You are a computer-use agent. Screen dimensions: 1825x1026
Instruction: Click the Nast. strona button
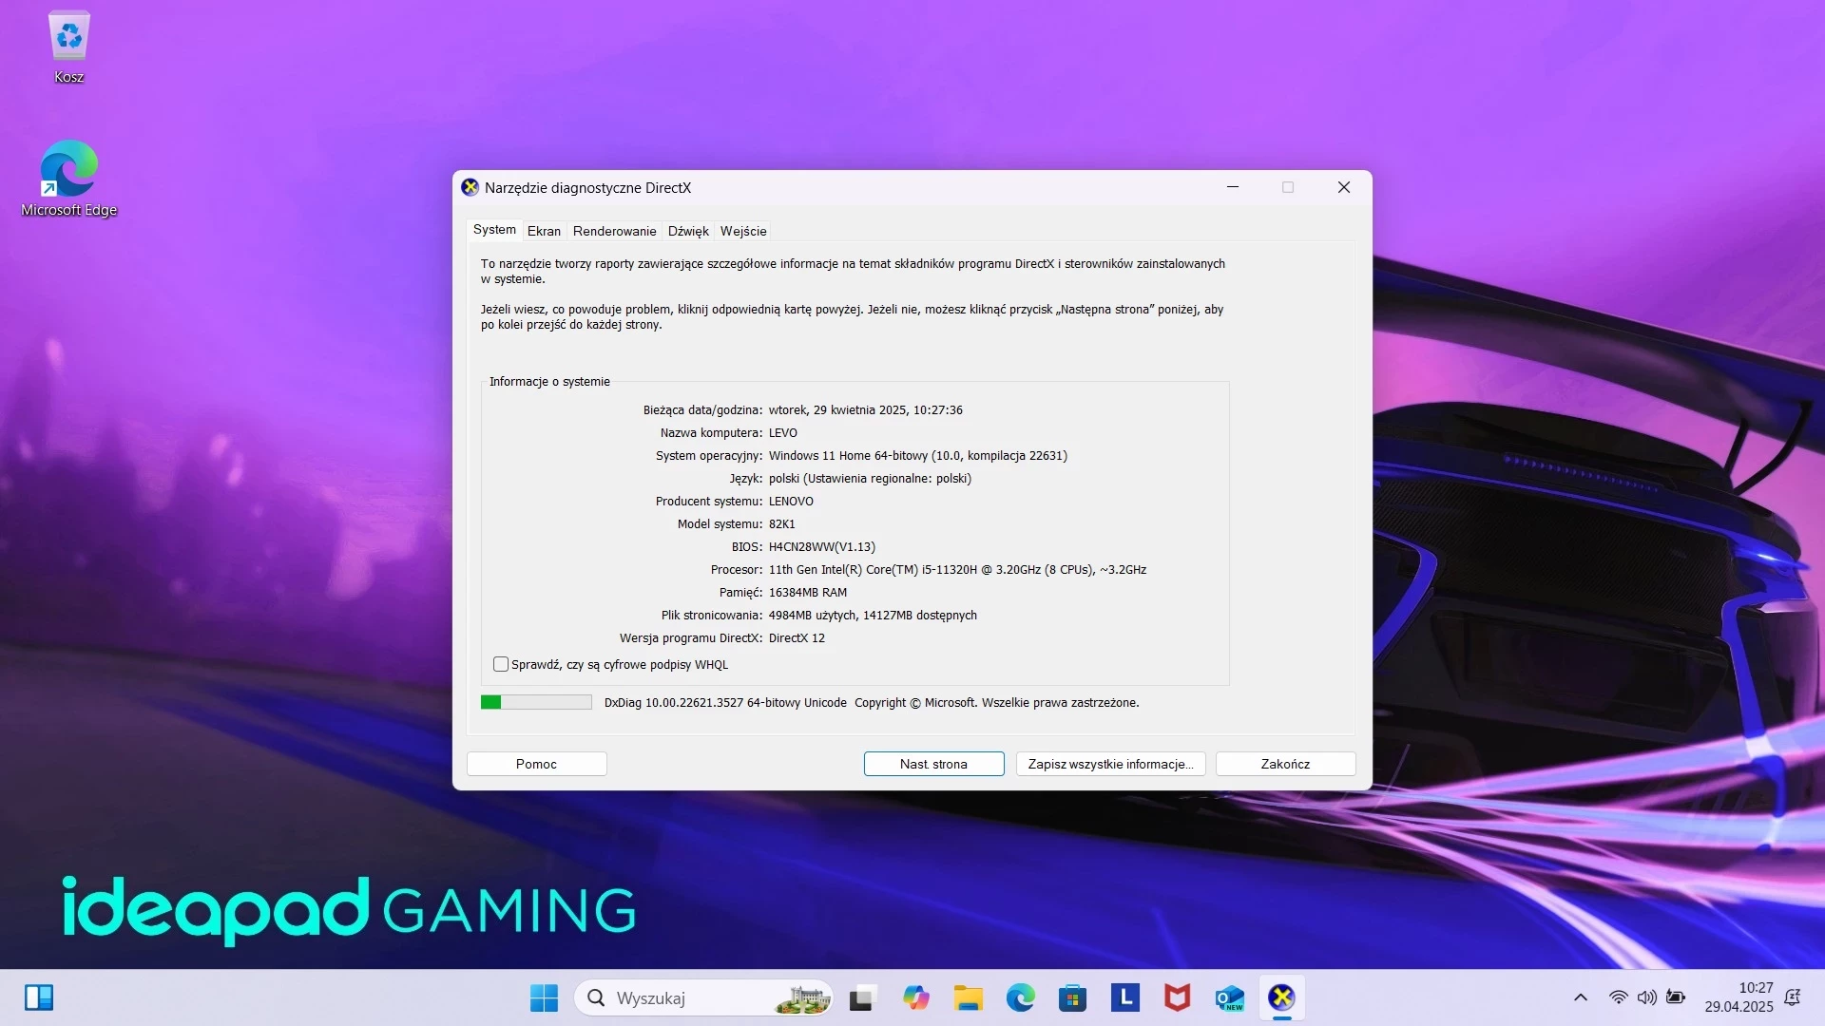point(933,764)
